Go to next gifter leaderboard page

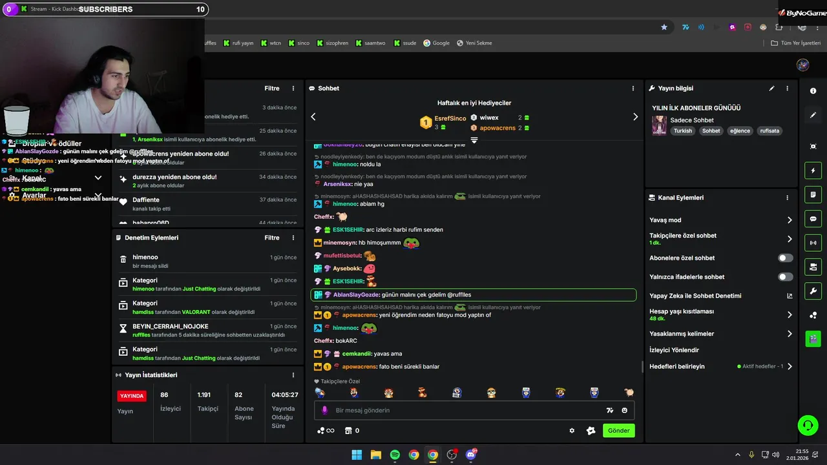point(635,117)
